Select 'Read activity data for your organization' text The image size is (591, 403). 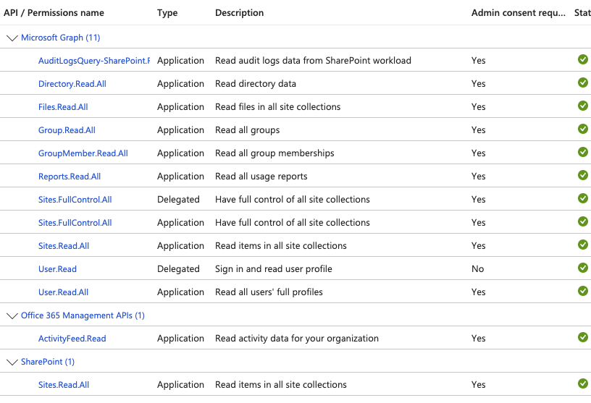point(297,339)
